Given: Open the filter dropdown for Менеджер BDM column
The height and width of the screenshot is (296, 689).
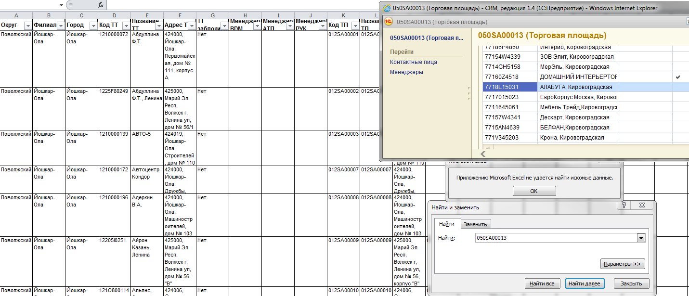Looking at the screenshot, I should [x=257, y=26].
